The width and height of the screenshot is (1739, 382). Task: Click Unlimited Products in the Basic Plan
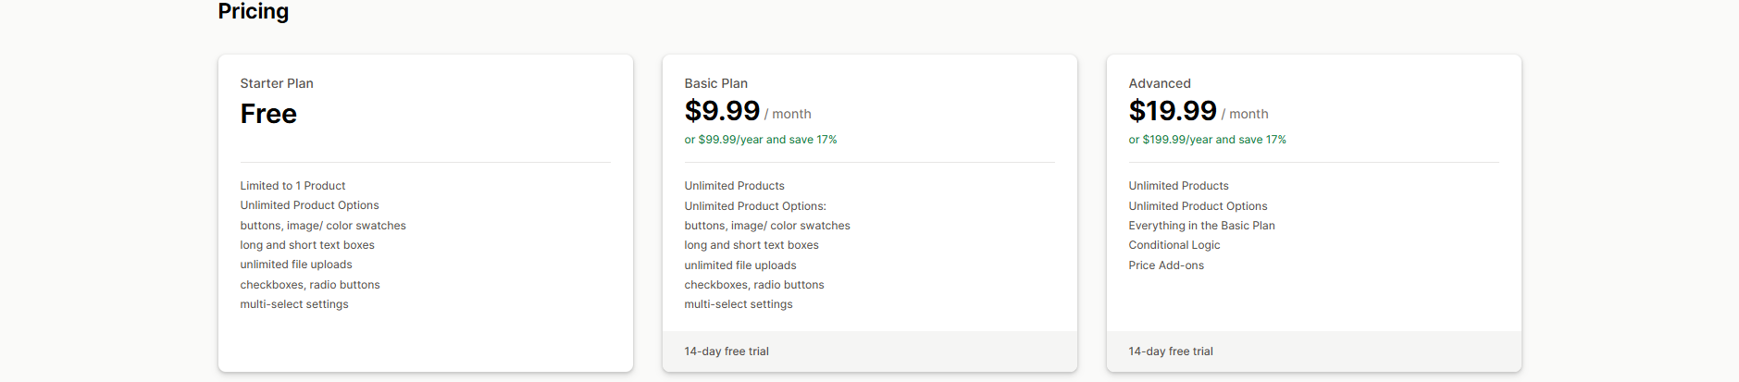pyautogui.click(x=734, y=186)
